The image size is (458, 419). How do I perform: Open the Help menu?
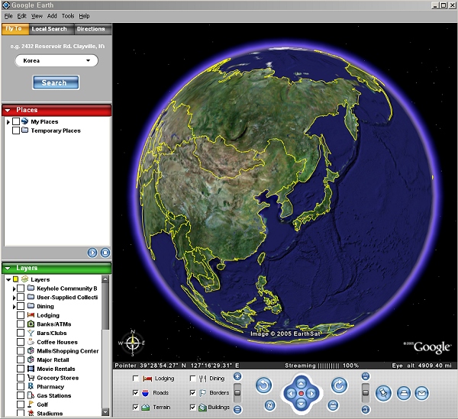point(84,16)
